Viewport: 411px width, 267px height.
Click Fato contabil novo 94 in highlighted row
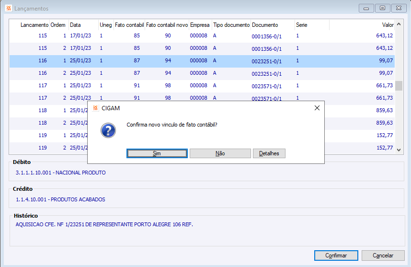168,60
